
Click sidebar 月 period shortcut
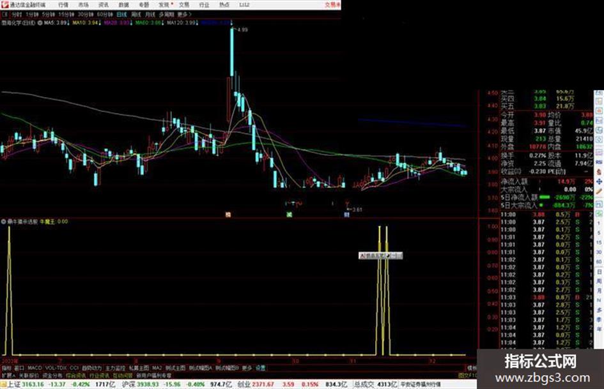(x=599, y=291)
